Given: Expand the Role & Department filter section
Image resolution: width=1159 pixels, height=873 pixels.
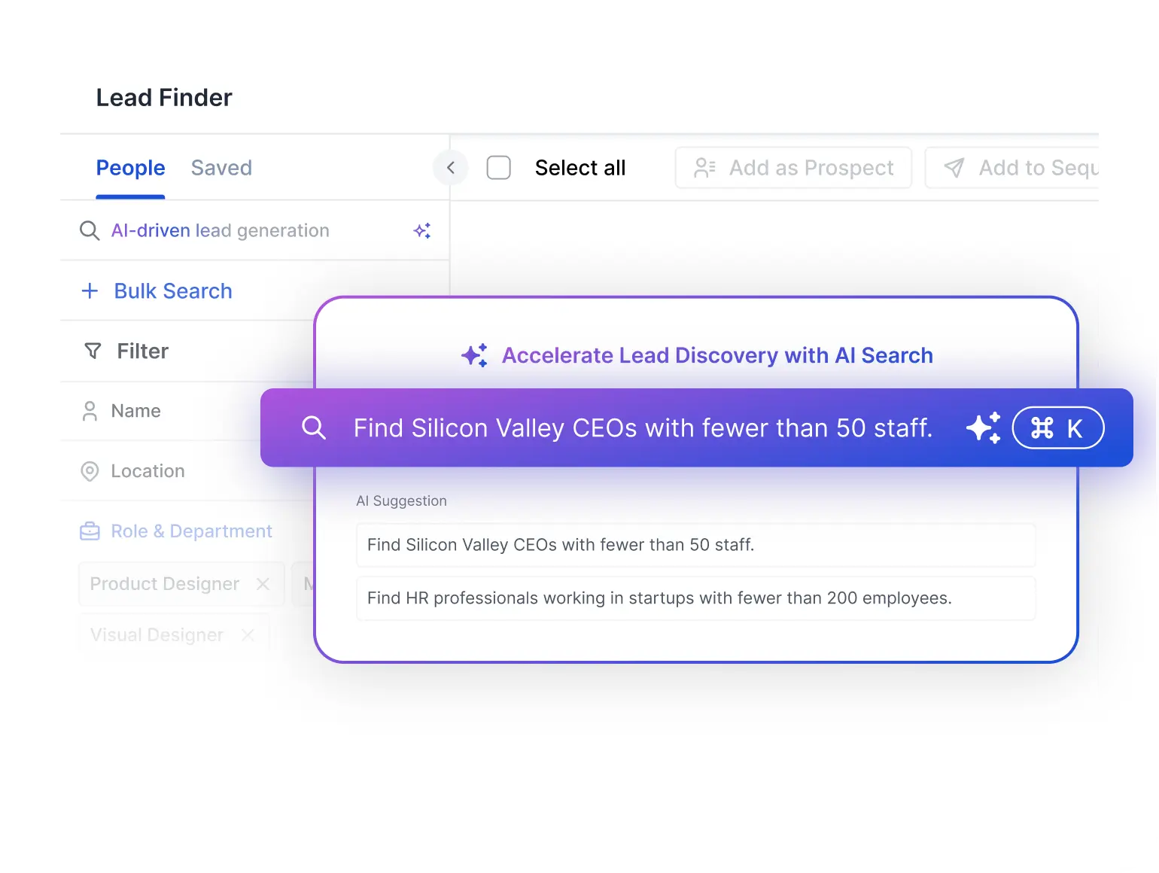Looking at the screenshot, I should (191, 531).
